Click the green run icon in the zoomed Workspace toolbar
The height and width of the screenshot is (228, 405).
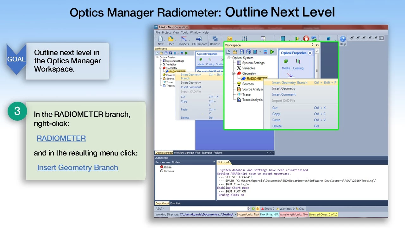(x=272, y=52)
